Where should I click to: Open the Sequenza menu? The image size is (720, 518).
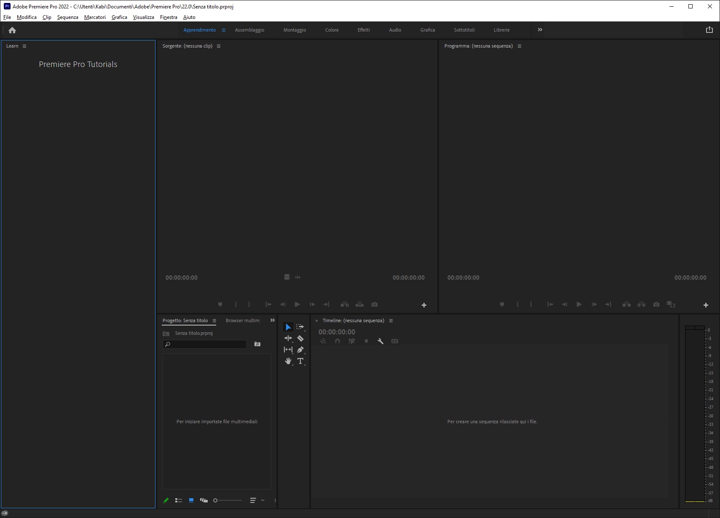[68, 17]
